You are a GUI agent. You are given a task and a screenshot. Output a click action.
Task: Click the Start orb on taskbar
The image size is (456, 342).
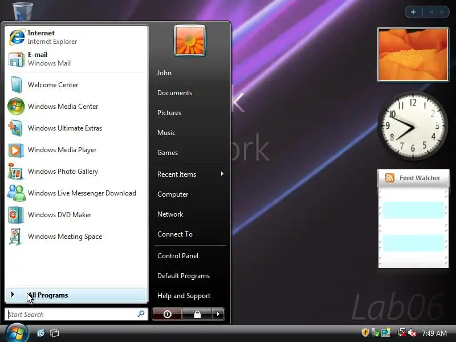pos(17,333)
